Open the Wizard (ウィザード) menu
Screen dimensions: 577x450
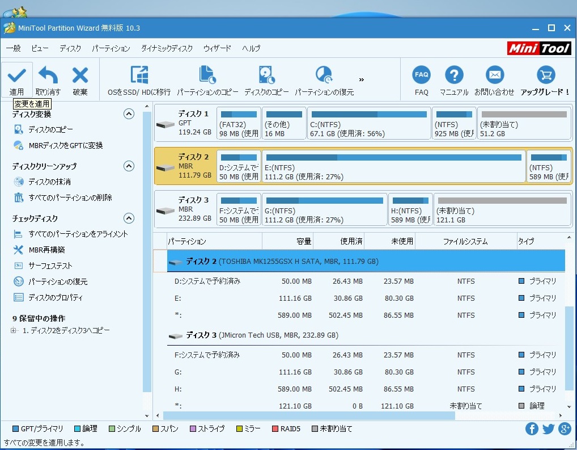pyautogui.click(x=217, y=48)
